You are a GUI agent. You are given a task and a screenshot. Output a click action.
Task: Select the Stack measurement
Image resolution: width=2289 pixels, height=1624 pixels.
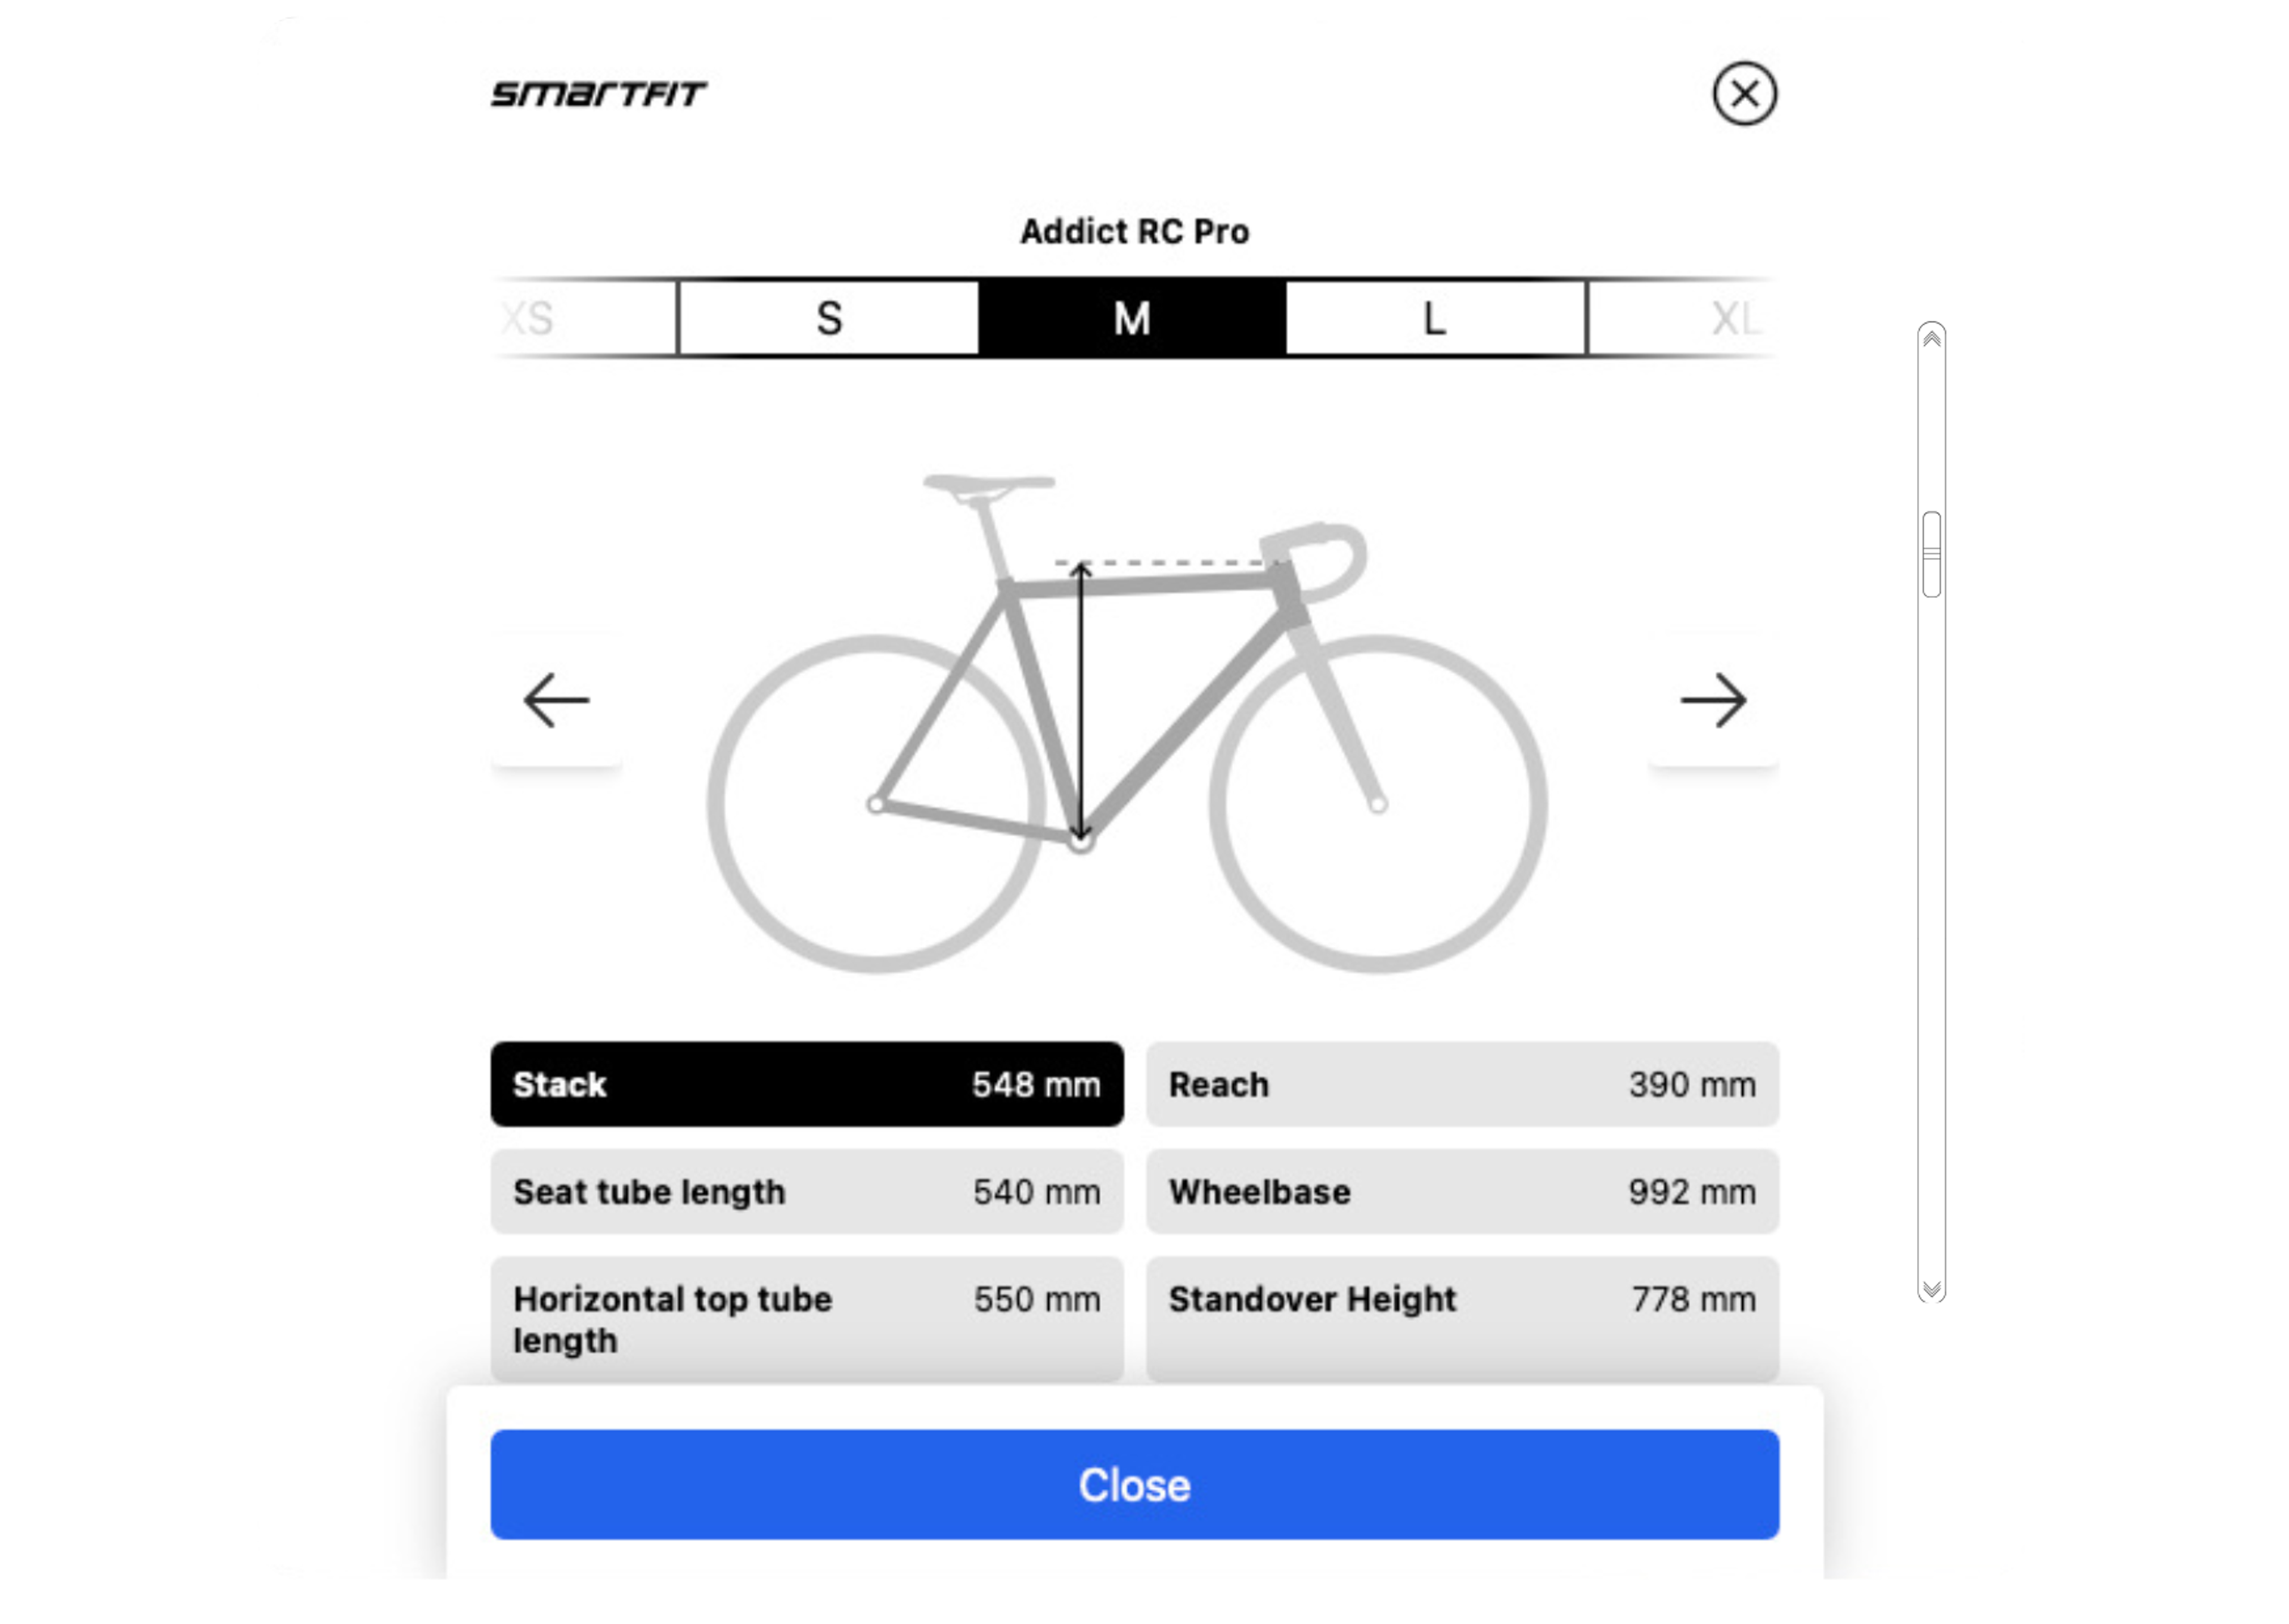tap(807, 1085)
